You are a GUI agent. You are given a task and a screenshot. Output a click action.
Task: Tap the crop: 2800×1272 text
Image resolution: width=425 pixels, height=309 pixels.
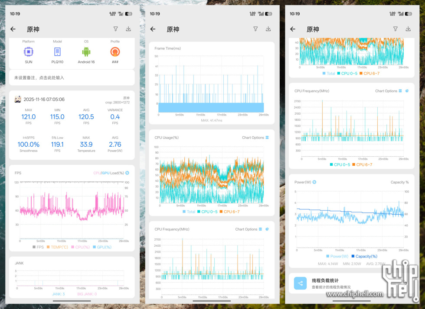click(118, 102)
